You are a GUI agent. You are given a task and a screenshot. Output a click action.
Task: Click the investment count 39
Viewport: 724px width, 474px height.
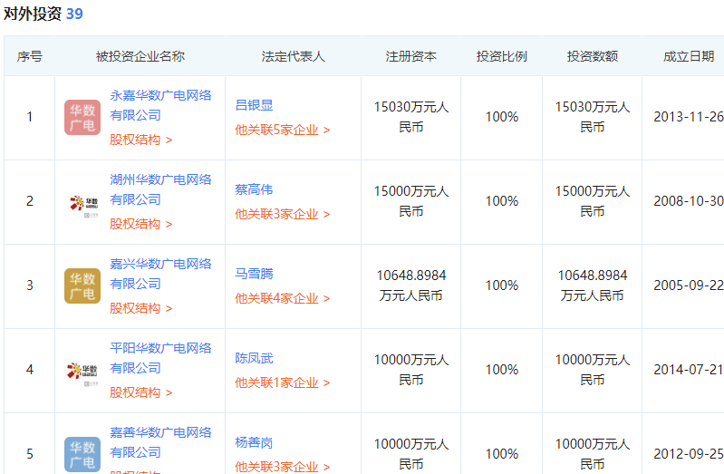[74, 14]
